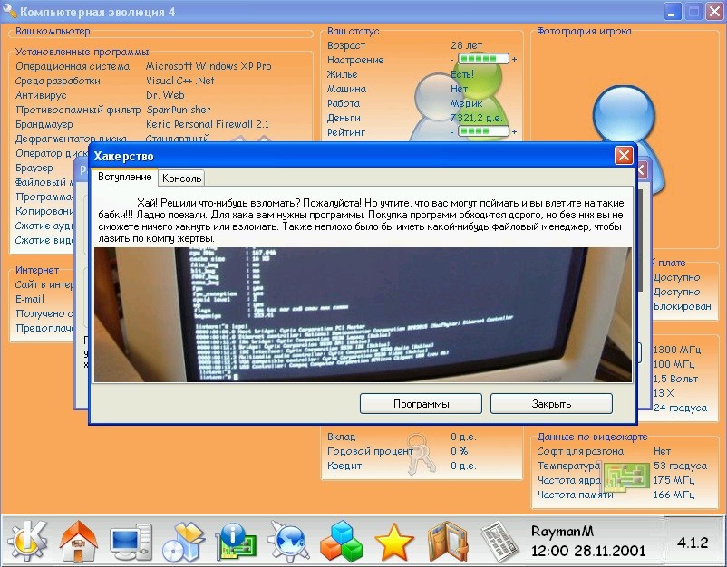Decrease Рейтинг with minus sign

point(451,131)
